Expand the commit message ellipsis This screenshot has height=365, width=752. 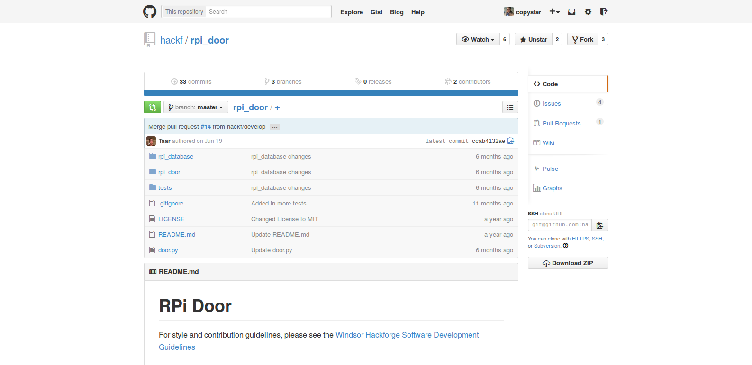pos(275,127)
